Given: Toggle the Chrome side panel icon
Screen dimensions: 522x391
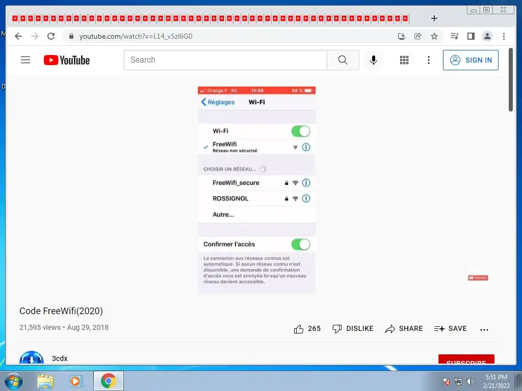Looking at the screenshot, I should 471,36.
